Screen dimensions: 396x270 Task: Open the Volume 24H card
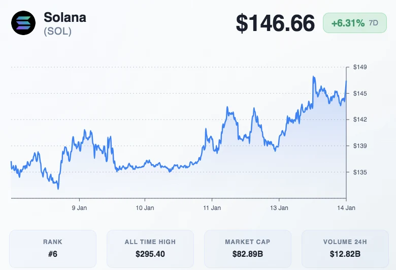(345, 249)
